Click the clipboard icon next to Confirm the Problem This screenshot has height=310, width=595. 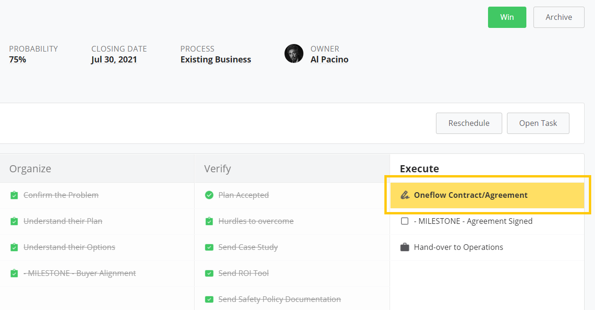point(14,195)
